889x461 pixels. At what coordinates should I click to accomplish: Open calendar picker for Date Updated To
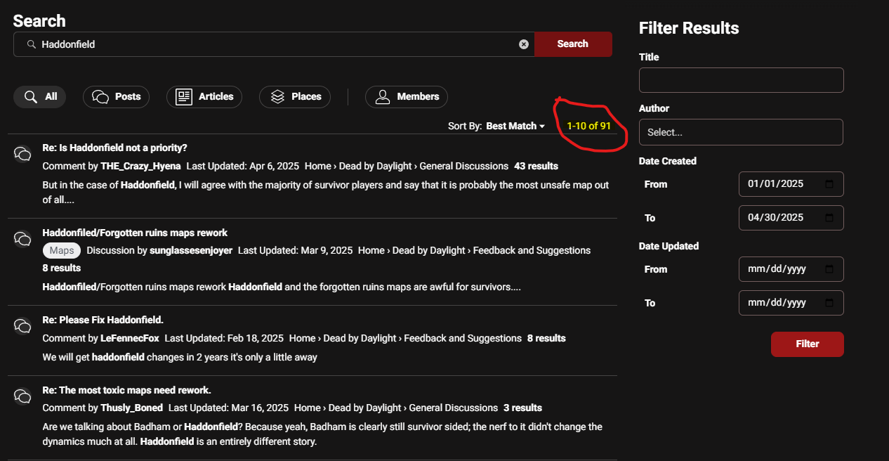pyautogui.click(x=829, y=303)
